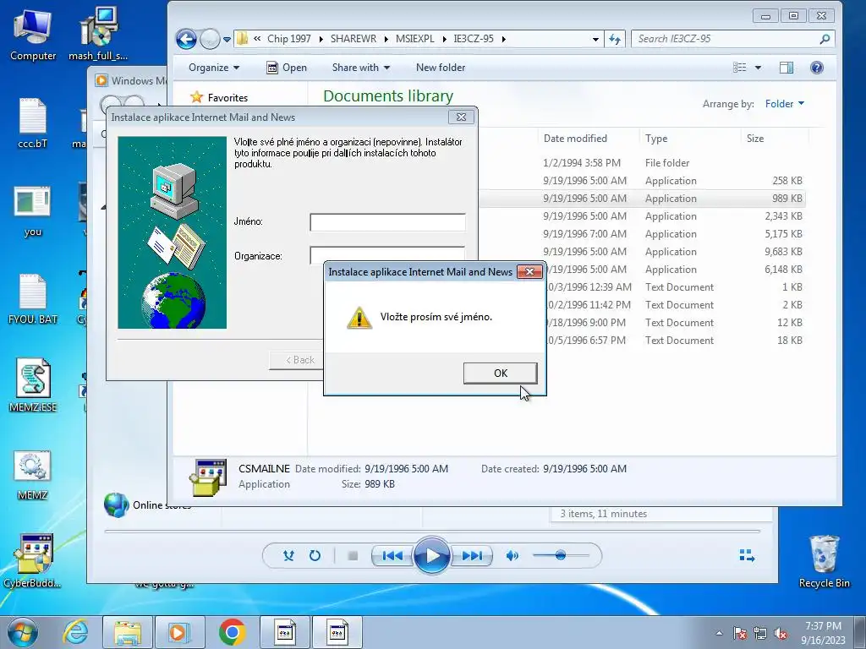Click Play in Windows Media Player

[432, 556]
